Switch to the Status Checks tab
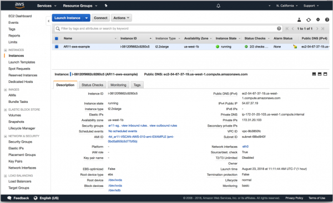 coord(92,85)
